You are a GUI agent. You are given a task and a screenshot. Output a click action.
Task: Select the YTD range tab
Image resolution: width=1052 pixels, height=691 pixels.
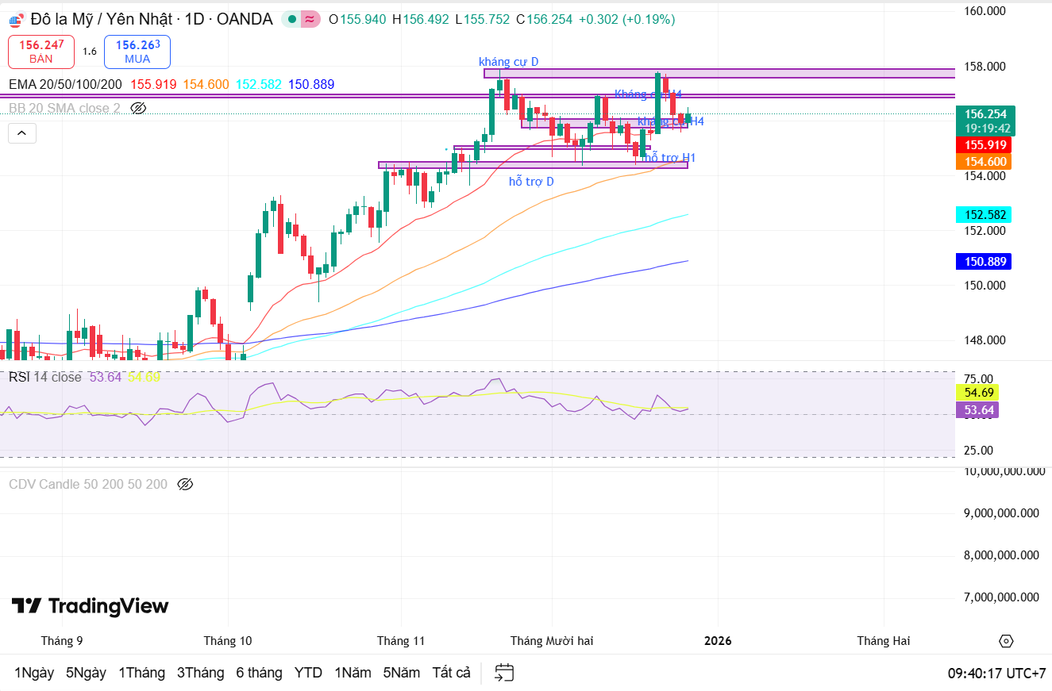[x=308, y=673]
